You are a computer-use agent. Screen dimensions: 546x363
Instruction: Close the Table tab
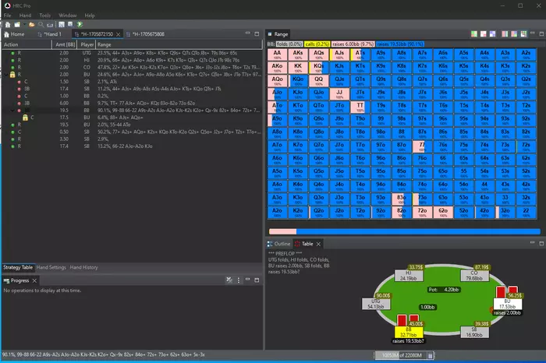pos(318,244)
